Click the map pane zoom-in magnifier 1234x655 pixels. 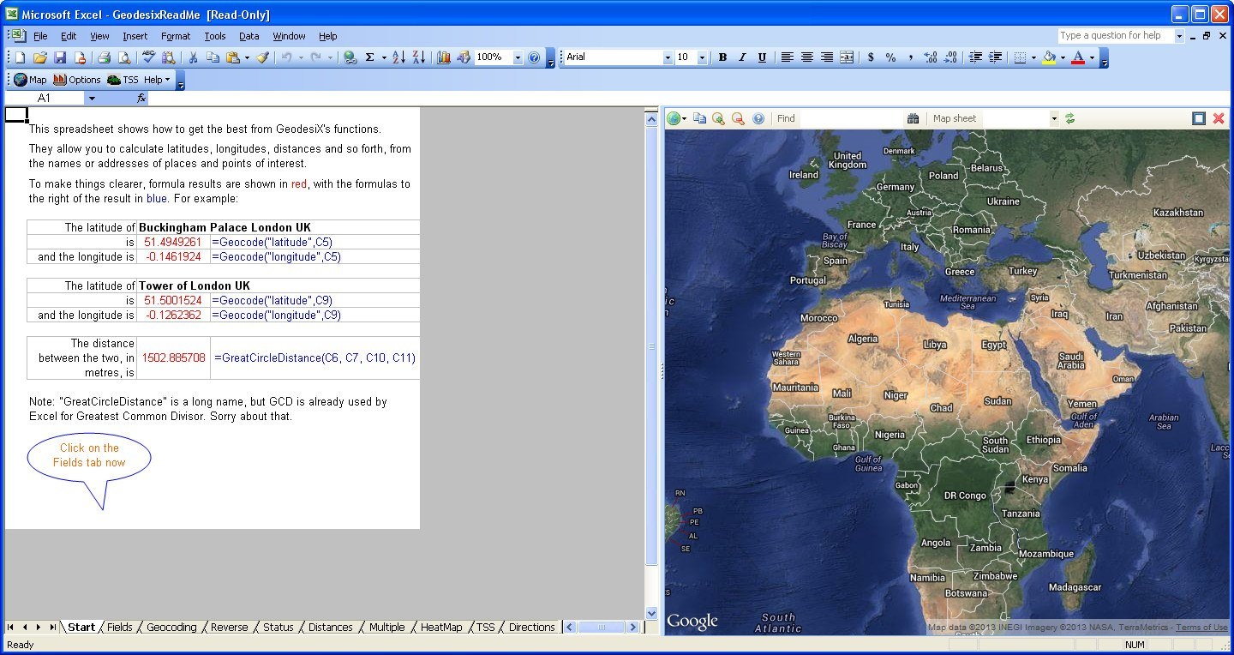718,118
